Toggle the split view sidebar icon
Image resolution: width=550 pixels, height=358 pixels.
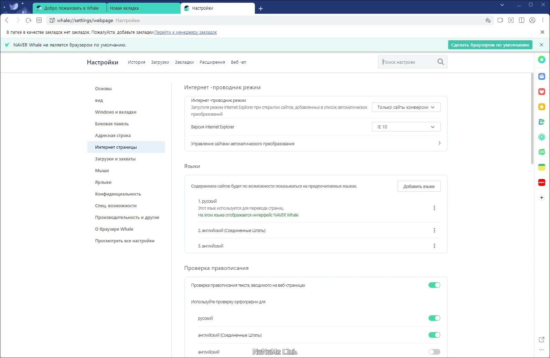[x=521, y=20]
